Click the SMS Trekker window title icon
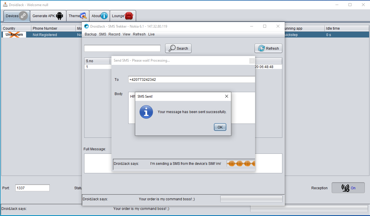Image resolution: width=370 pixels, height=216 pixels. [86, 26]
